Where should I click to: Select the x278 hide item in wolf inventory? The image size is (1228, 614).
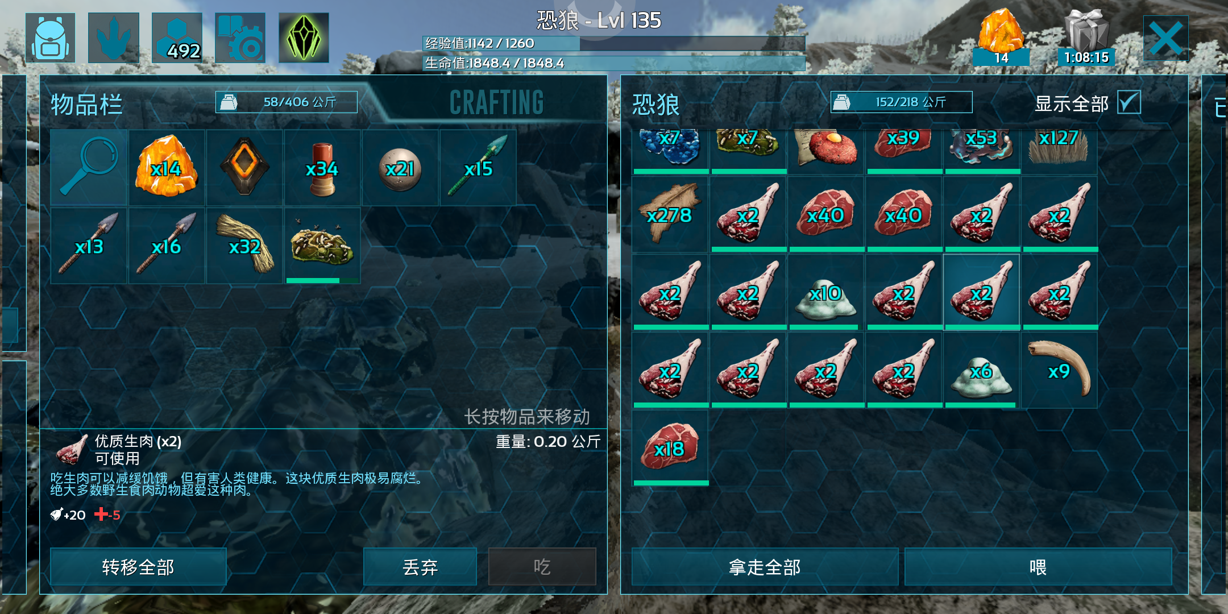click(x=670, y=214)
